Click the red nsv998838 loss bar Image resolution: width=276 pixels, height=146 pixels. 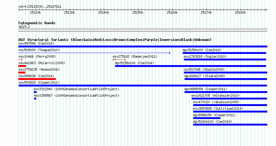click(x=37, y=79)
